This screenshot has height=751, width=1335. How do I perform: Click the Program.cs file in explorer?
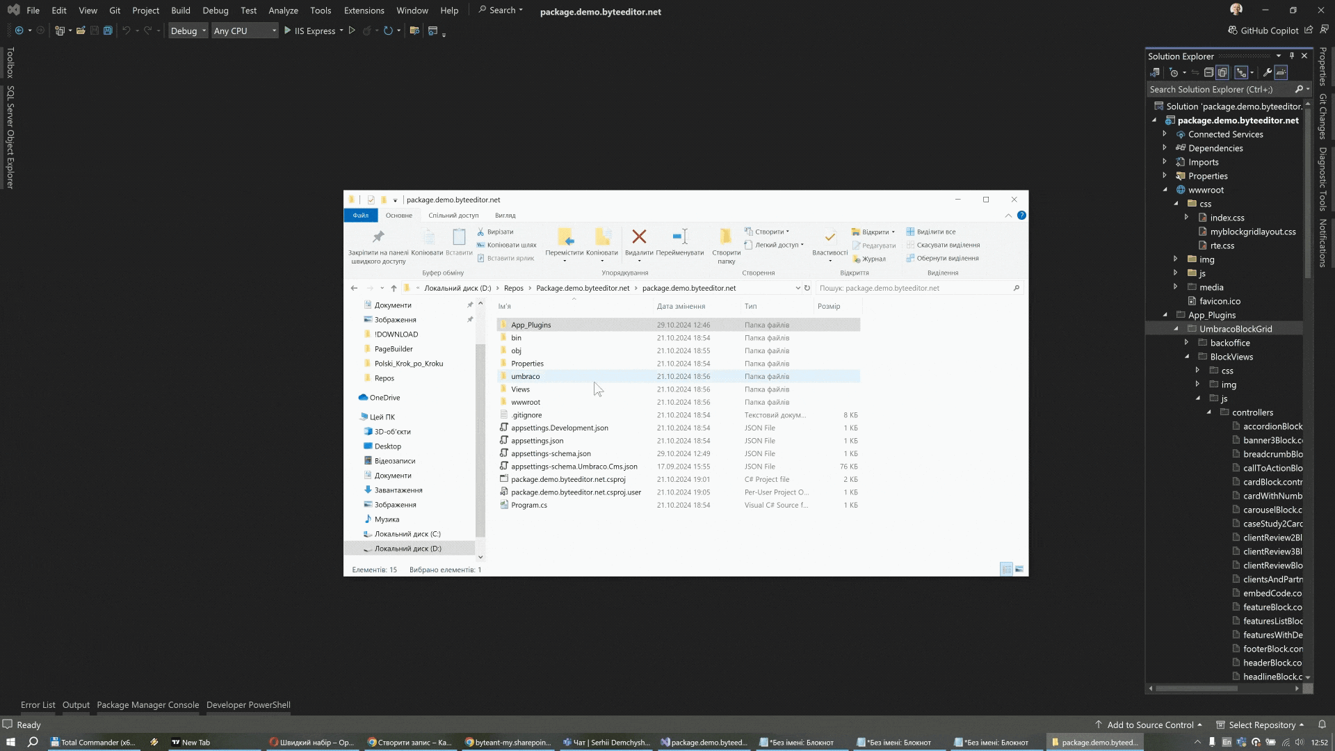click(x=529, y=506)
